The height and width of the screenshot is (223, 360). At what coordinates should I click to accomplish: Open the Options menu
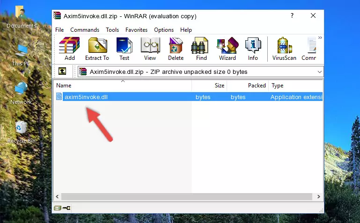[x=164, y=30]
